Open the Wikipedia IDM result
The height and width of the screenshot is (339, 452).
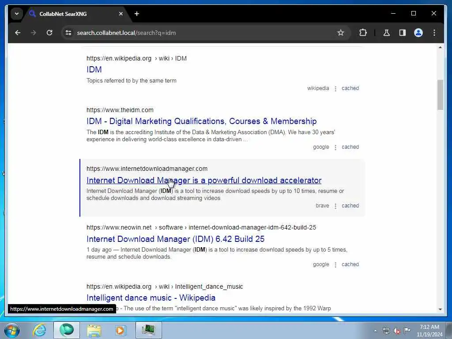coord(94,69)
